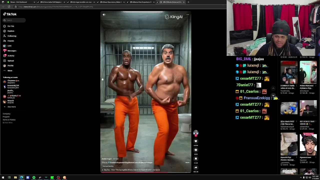Reload the page
This screenshot has width=320, height=180.
pos(9,7)
